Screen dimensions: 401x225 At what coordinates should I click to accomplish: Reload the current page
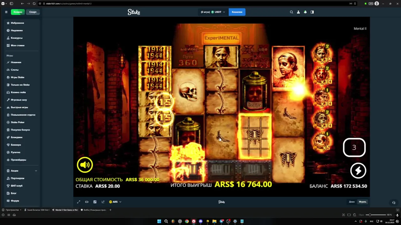pyautogui.click(x=34, y=3)
